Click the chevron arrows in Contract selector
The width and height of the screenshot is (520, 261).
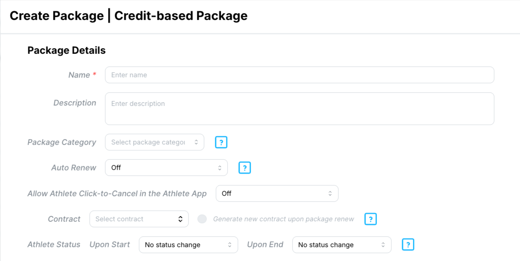pyautogui.click(x=181, y=219)
